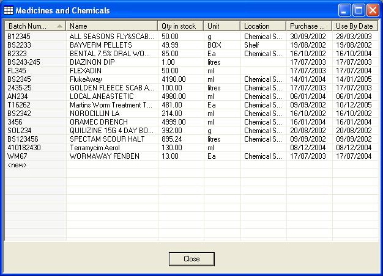Select batch number AN234

click(x=35, y=96)
